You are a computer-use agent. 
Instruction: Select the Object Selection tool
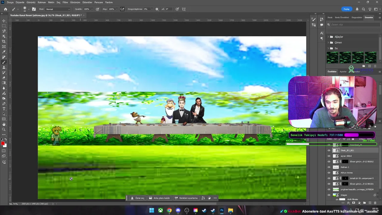tap(4, 36)
